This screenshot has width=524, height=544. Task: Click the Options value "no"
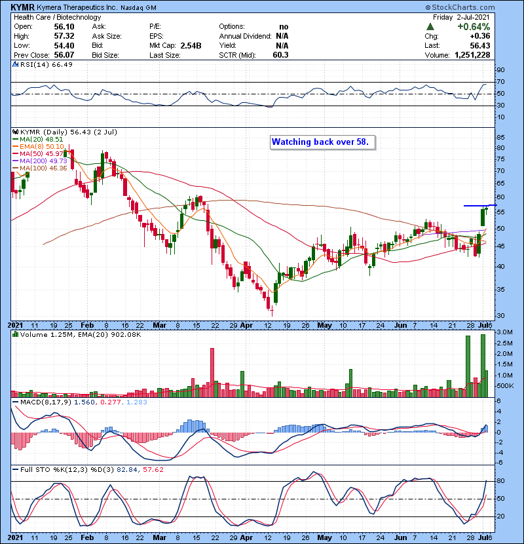coord(284,27)
